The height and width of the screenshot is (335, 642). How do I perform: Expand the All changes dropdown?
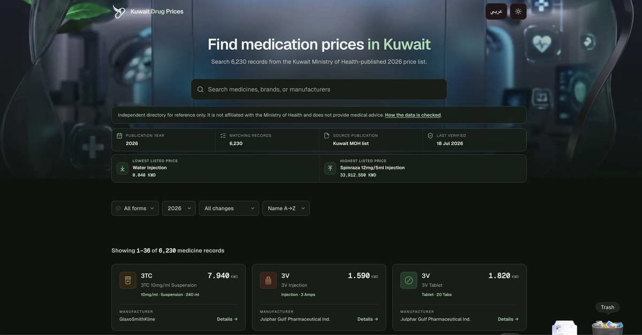229,208
